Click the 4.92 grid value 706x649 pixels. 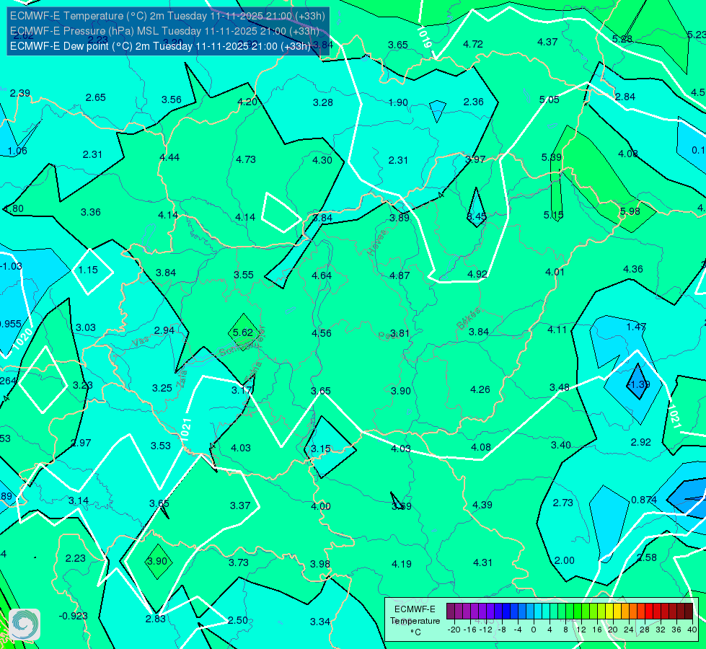click(x=477, y=274)
